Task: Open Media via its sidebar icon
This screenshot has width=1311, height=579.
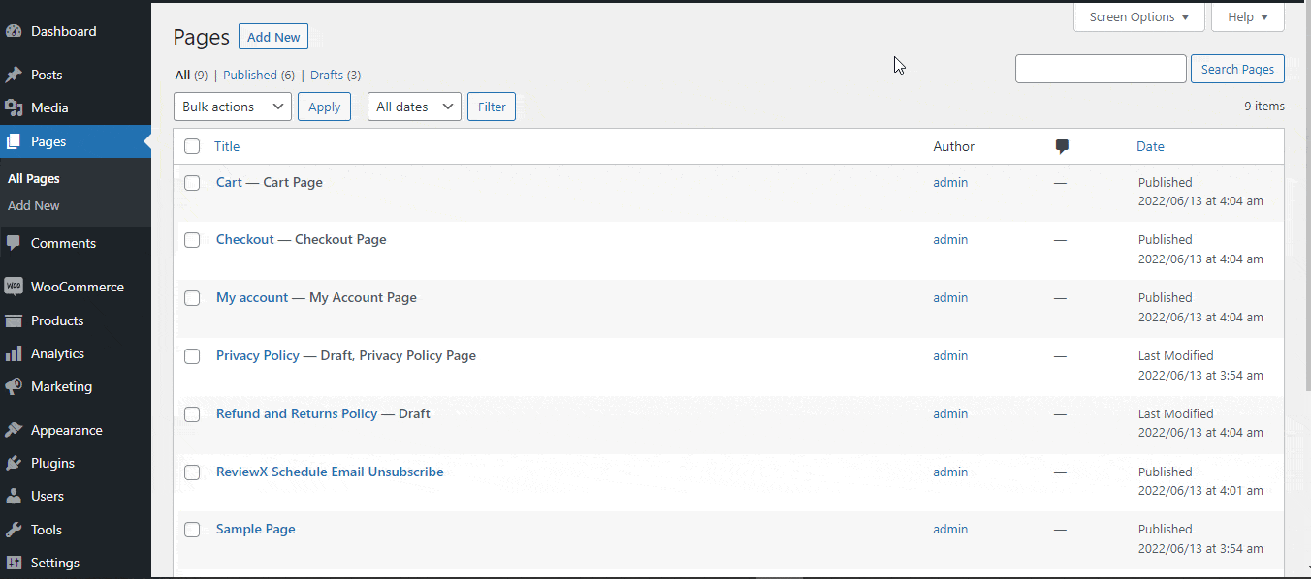Action: [x=14, y=107]
